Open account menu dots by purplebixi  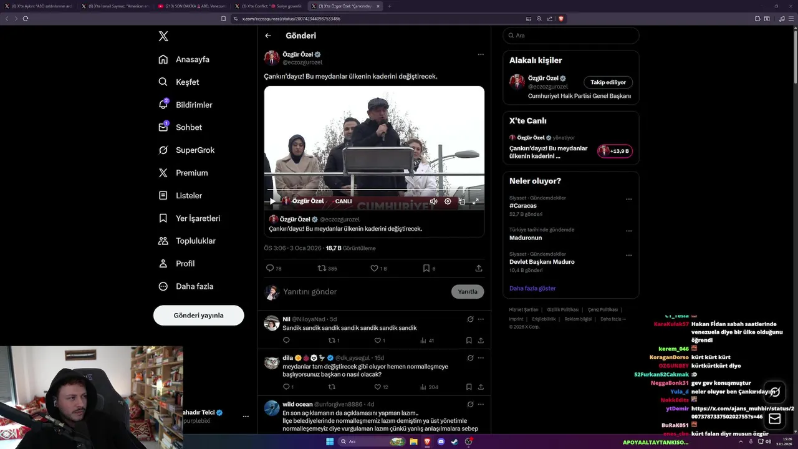[x=246, y=416]
